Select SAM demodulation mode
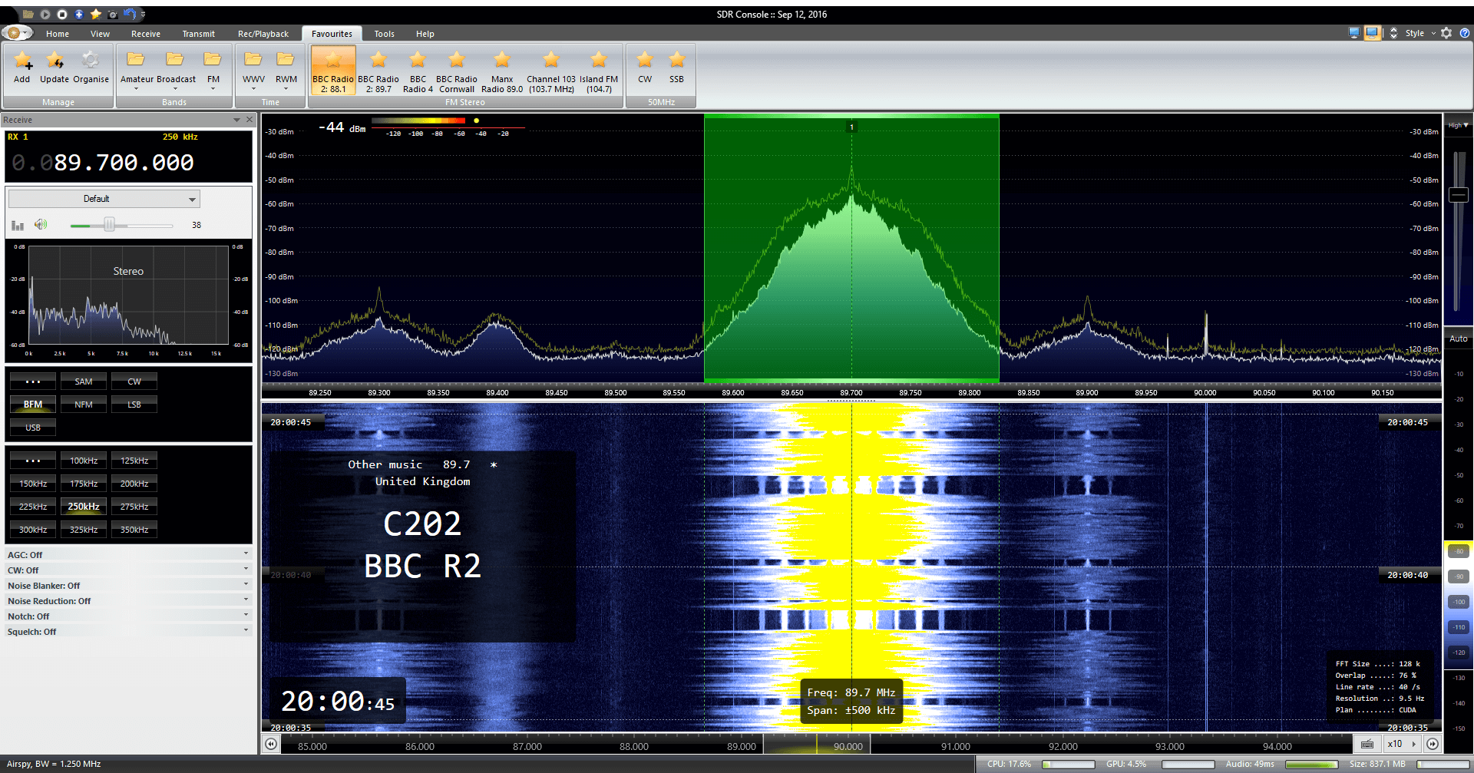Viewport: 1474px width, 773px height. 83,381
